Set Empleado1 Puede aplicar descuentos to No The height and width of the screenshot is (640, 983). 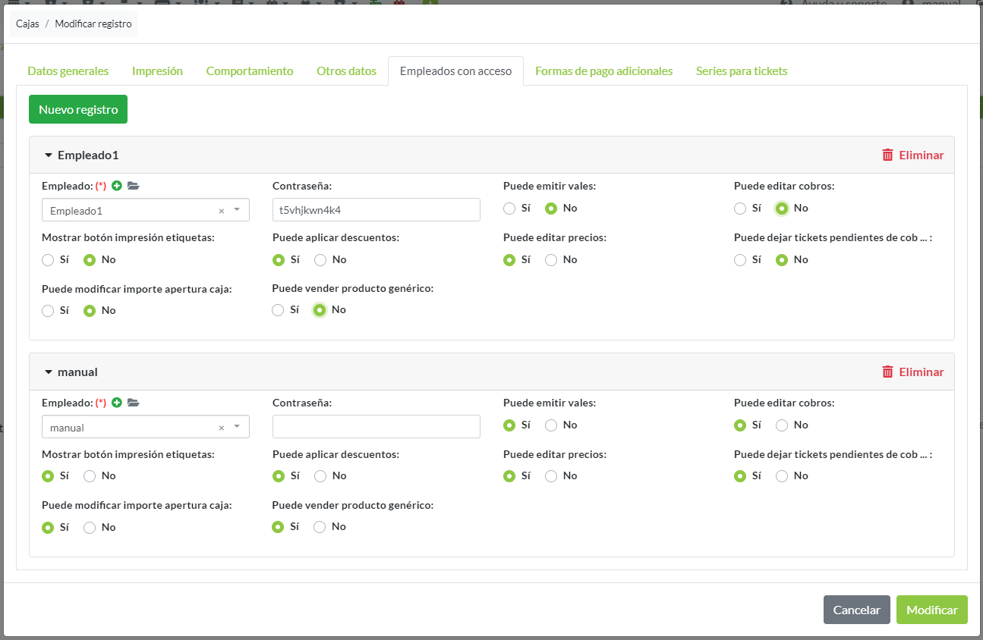(320, 260)
